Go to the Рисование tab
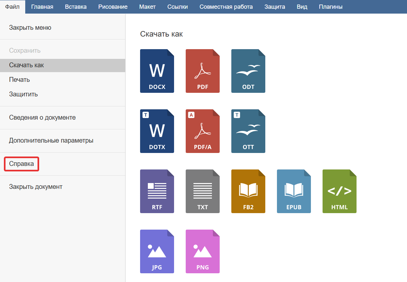This screenshot has width=407, height=282. tap(113, 7)
